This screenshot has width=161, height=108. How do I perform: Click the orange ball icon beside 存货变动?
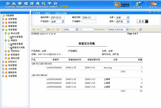[x=9, y=51]
